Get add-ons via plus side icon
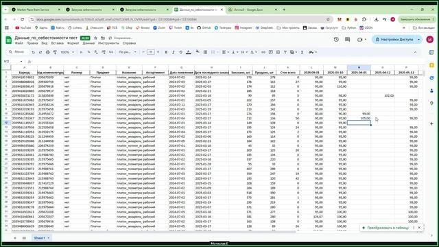Viewport: 439px width, 247px height. click(x=431, y=123)
